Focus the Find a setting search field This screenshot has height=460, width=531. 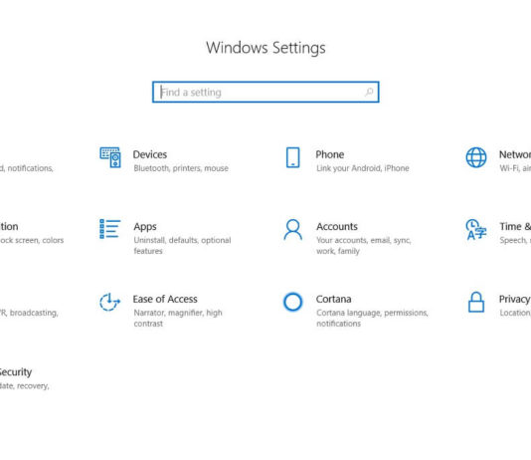pyautogui.click(x=265, y=92)
